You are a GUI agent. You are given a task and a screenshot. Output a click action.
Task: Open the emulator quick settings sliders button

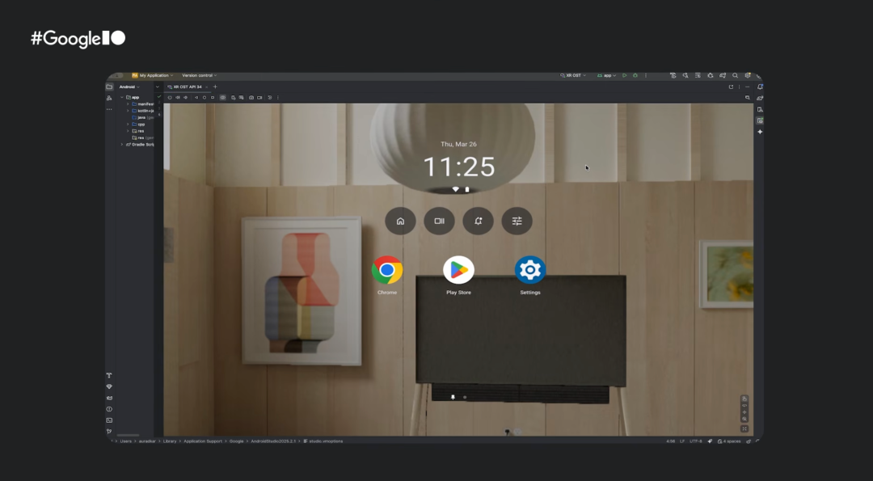[x=517, y=221]
